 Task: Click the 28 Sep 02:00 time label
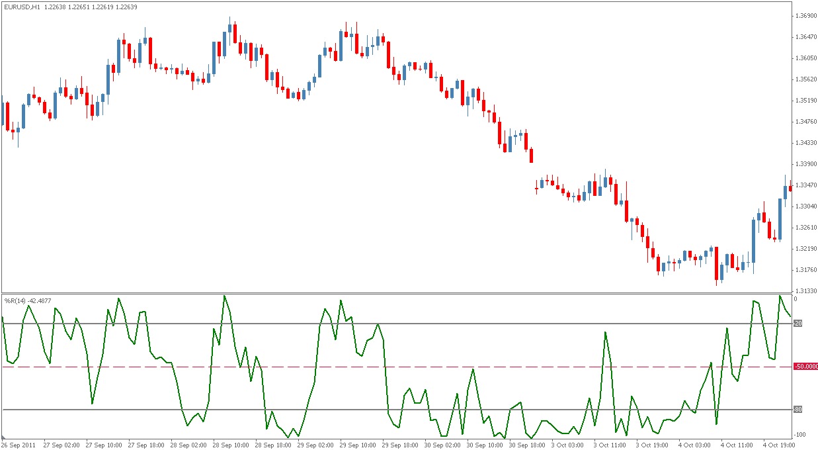point(188,445)
